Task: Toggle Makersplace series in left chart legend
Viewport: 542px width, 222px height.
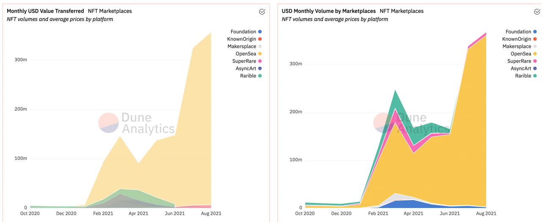Action: [x=241, y=47]
